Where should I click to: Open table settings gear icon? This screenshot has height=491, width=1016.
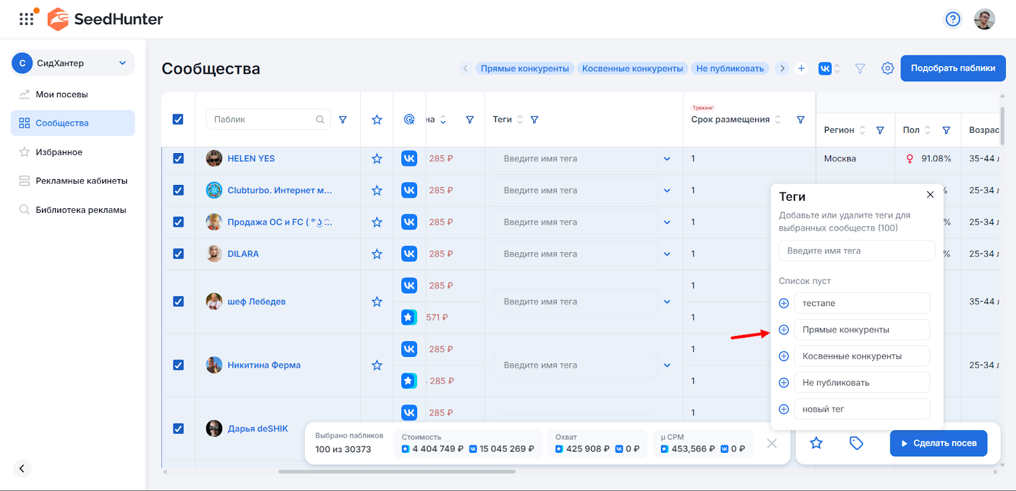tap(887, 69)
